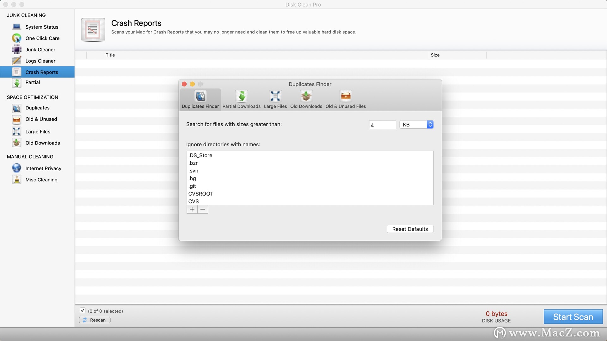Click the 0 bytes disk usage value
This screenshot has height=341, width=607.
(496, 314)
